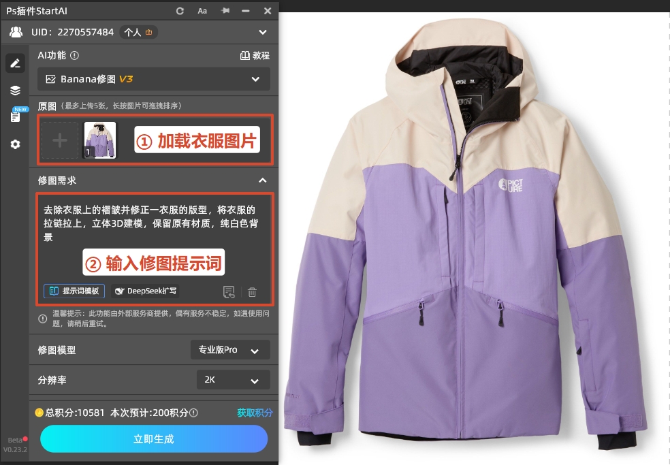
Task: Open the Banana修图 V3 feature dropdown
Action: click(256, 79)
